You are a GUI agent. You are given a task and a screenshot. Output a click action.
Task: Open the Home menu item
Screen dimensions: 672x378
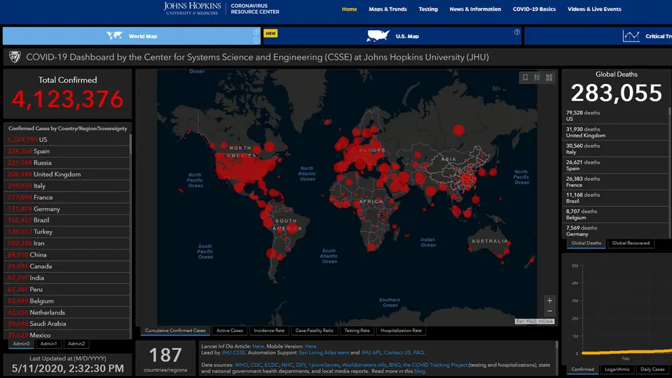350,9
